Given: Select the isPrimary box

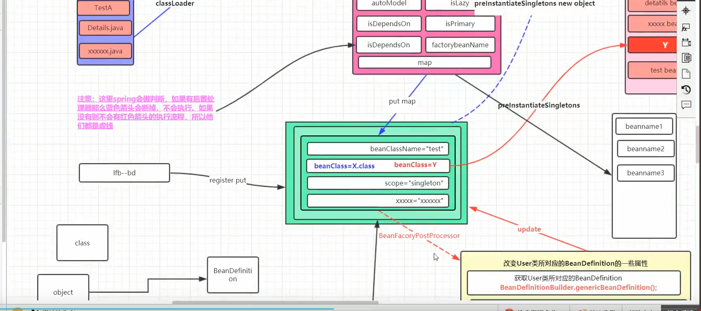Looking at the screenshot, I should tap(460, 24).
